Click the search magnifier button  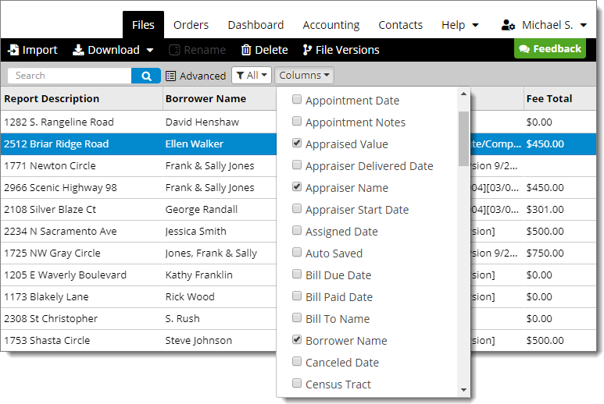click(x=145, y=76)
